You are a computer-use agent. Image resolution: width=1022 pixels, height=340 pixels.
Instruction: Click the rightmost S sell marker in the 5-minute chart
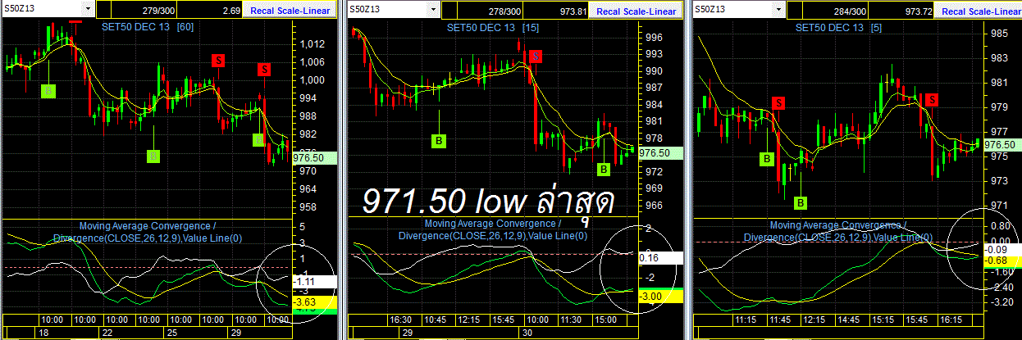(x=932, y=100)
